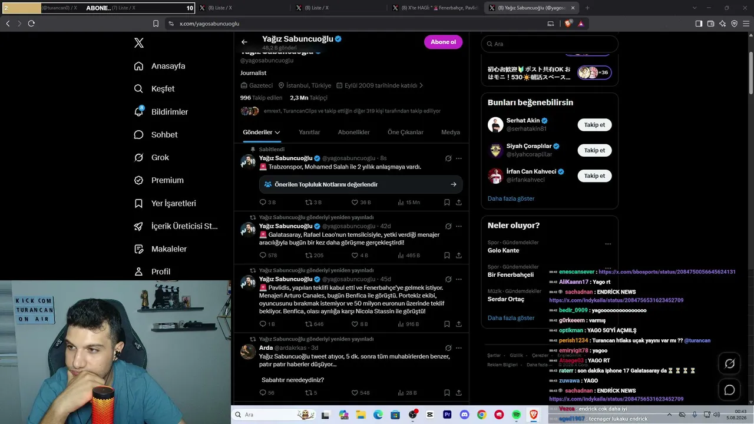This screenshot has height=424, width=754.
Task: Switch to the Yanıtlar tab
Action: (x=309, y=132)
